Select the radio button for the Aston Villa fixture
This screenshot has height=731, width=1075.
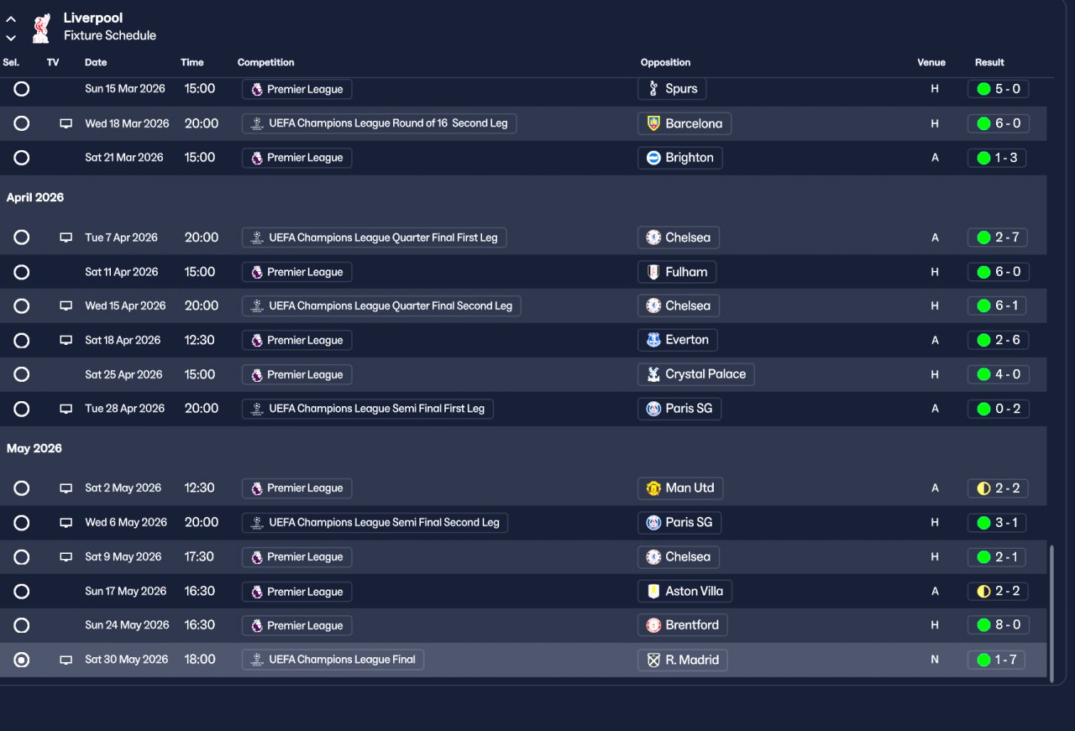pos(22,592)
